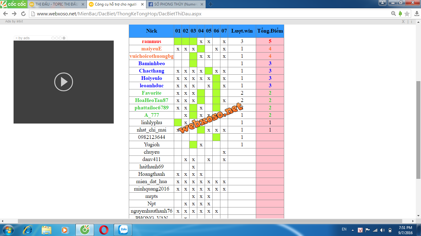This screenshot has width=421, height=236.
Task: Launch Opera from the taskbar
Action: coord(104,230)
